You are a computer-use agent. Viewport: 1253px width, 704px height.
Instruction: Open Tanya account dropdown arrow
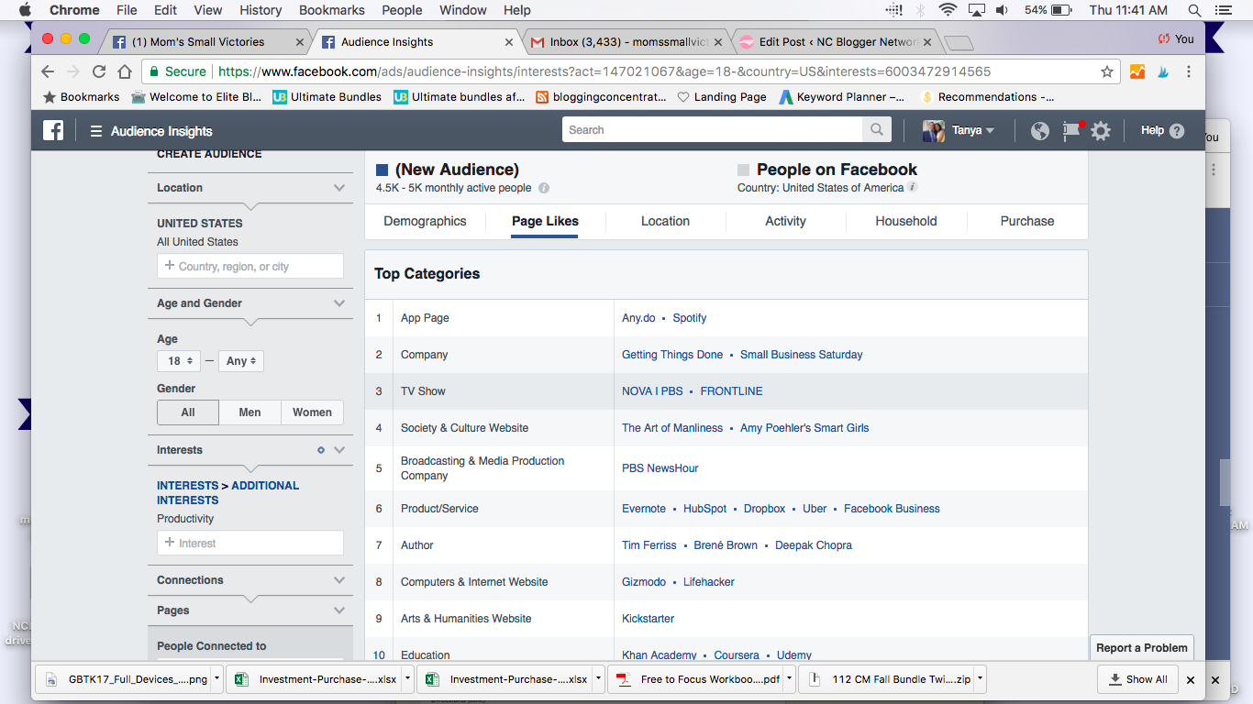click(990, 131)
